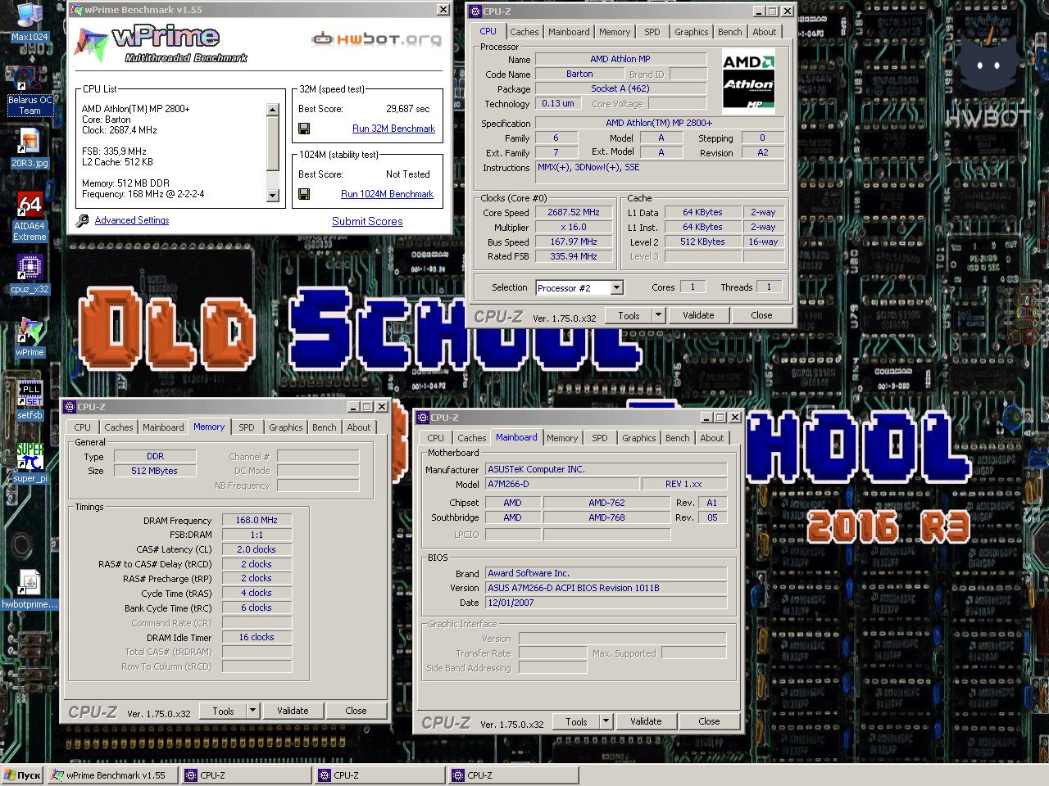
Task: Expand the Tools arrow in CPU window
Action: point(658,315)
